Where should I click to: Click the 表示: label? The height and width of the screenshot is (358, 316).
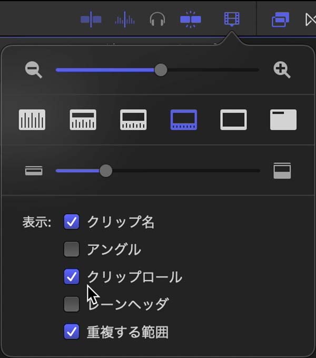tap(37, 222)
